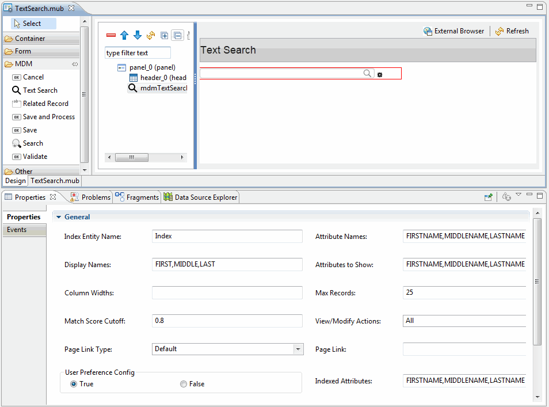Open the Problems tab
The height and width of the screenshot is (407, 549).
(x=91, y=197)
